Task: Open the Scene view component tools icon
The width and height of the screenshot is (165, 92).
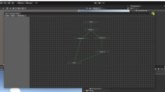Action: [x=87, y=8]
